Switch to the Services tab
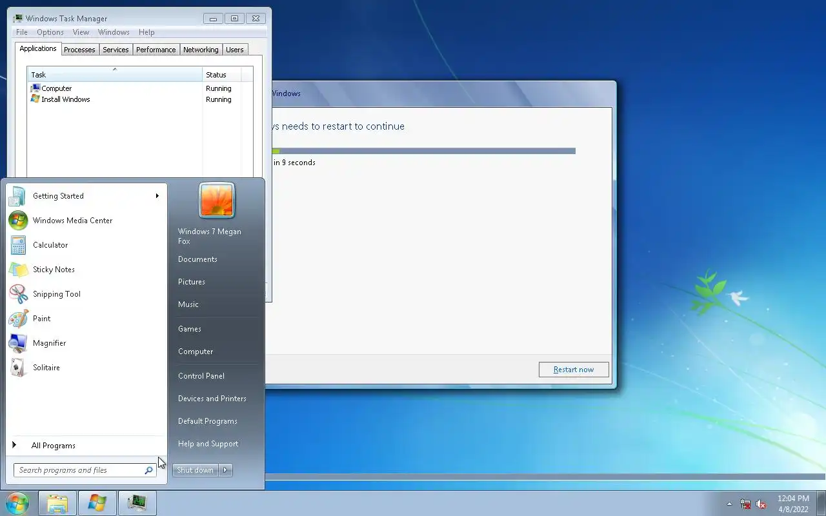Image resolution: width=826 pixels, height=516 pixels. (x=116, y=50)
